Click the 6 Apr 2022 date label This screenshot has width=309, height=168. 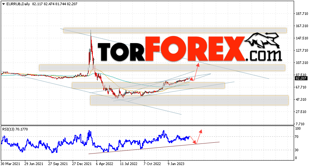[x=104, y=164]
